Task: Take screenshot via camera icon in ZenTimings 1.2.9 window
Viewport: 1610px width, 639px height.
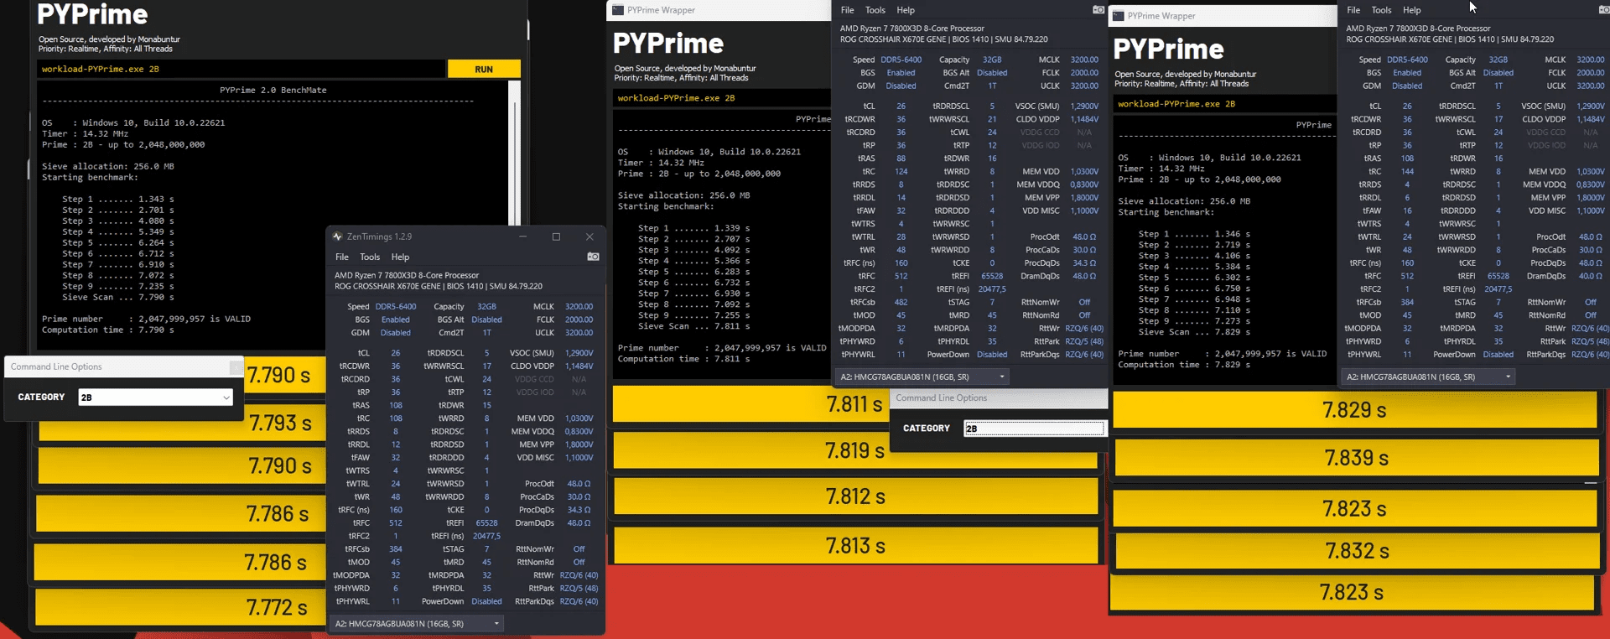Action: tap(593, 257)
